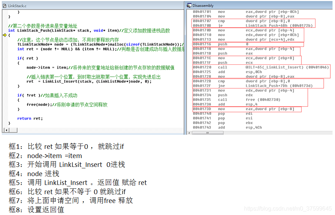Click the comment starting with '//插入链表第一个位置'
The image size is (335, 215).
[x=94, y=77]
